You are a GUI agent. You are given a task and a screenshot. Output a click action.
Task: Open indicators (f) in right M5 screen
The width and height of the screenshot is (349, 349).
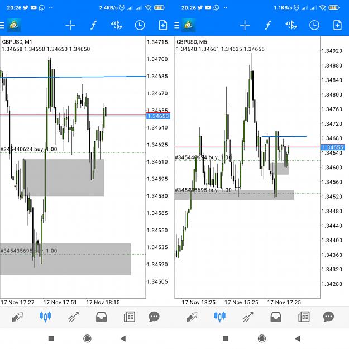click(268, 25)
